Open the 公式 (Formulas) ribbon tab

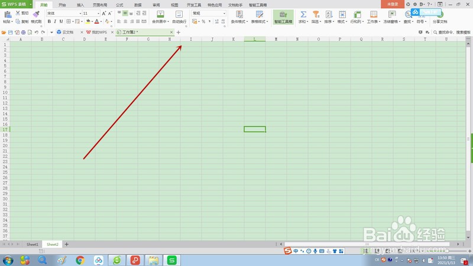pos(119,5)
